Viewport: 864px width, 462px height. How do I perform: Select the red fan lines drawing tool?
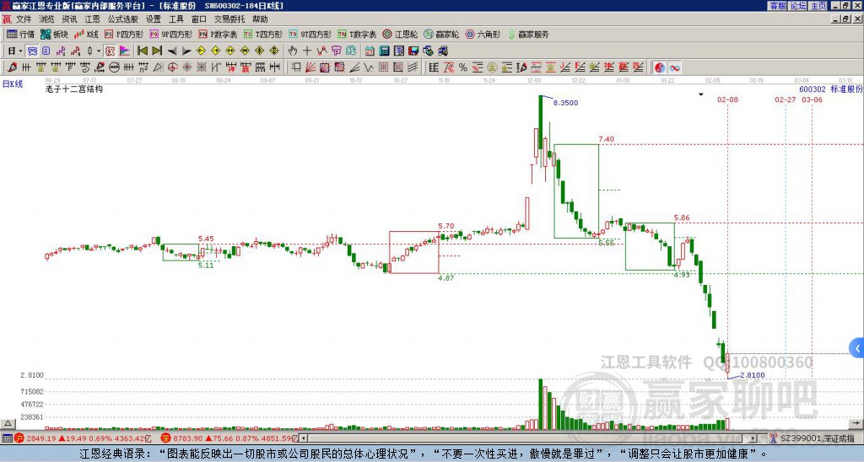coord(310,67)
